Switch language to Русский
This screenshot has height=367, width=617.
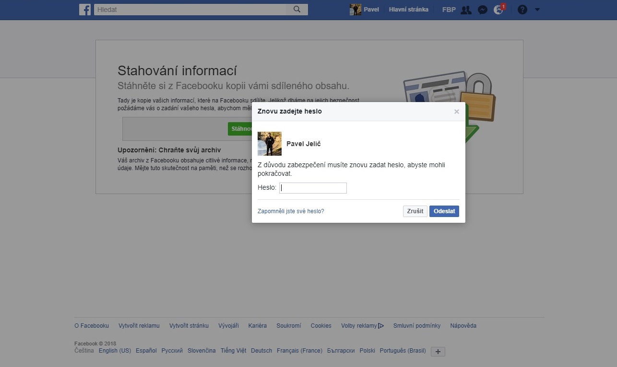click(172, 351)
